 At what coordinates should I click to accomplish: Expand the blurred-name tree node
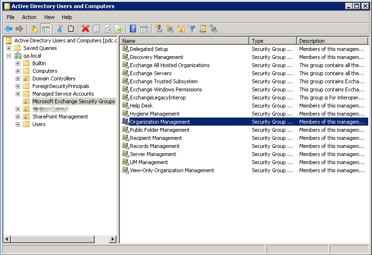click(18, 109)
